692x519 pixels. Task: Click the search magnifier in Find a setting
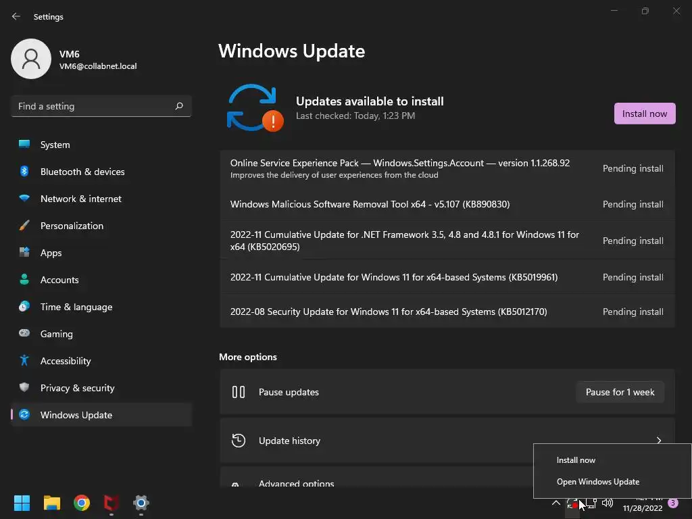(x=179, y=106)
